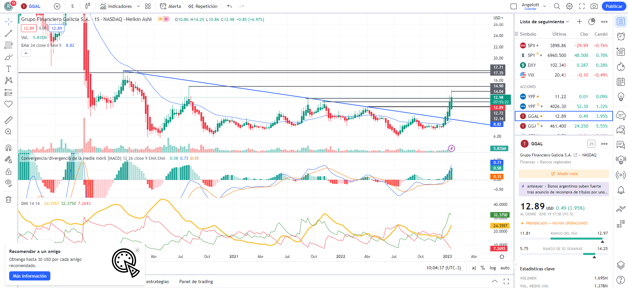628x288 pixels.
Task: Open the Repetición replay mode
Action: [x=203, y=6]
